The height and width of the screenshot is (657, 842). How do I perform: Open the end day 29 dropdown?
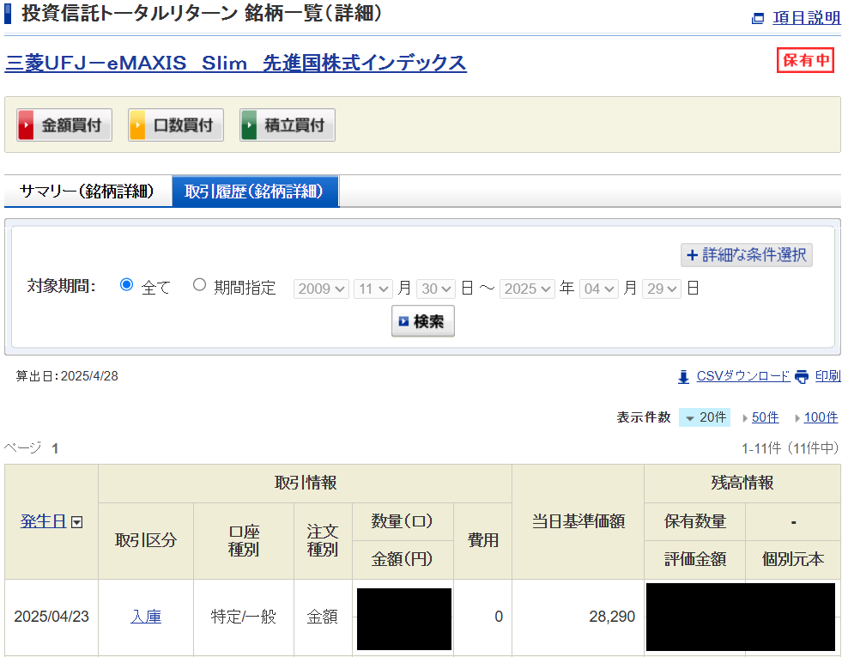pos(662,289)
